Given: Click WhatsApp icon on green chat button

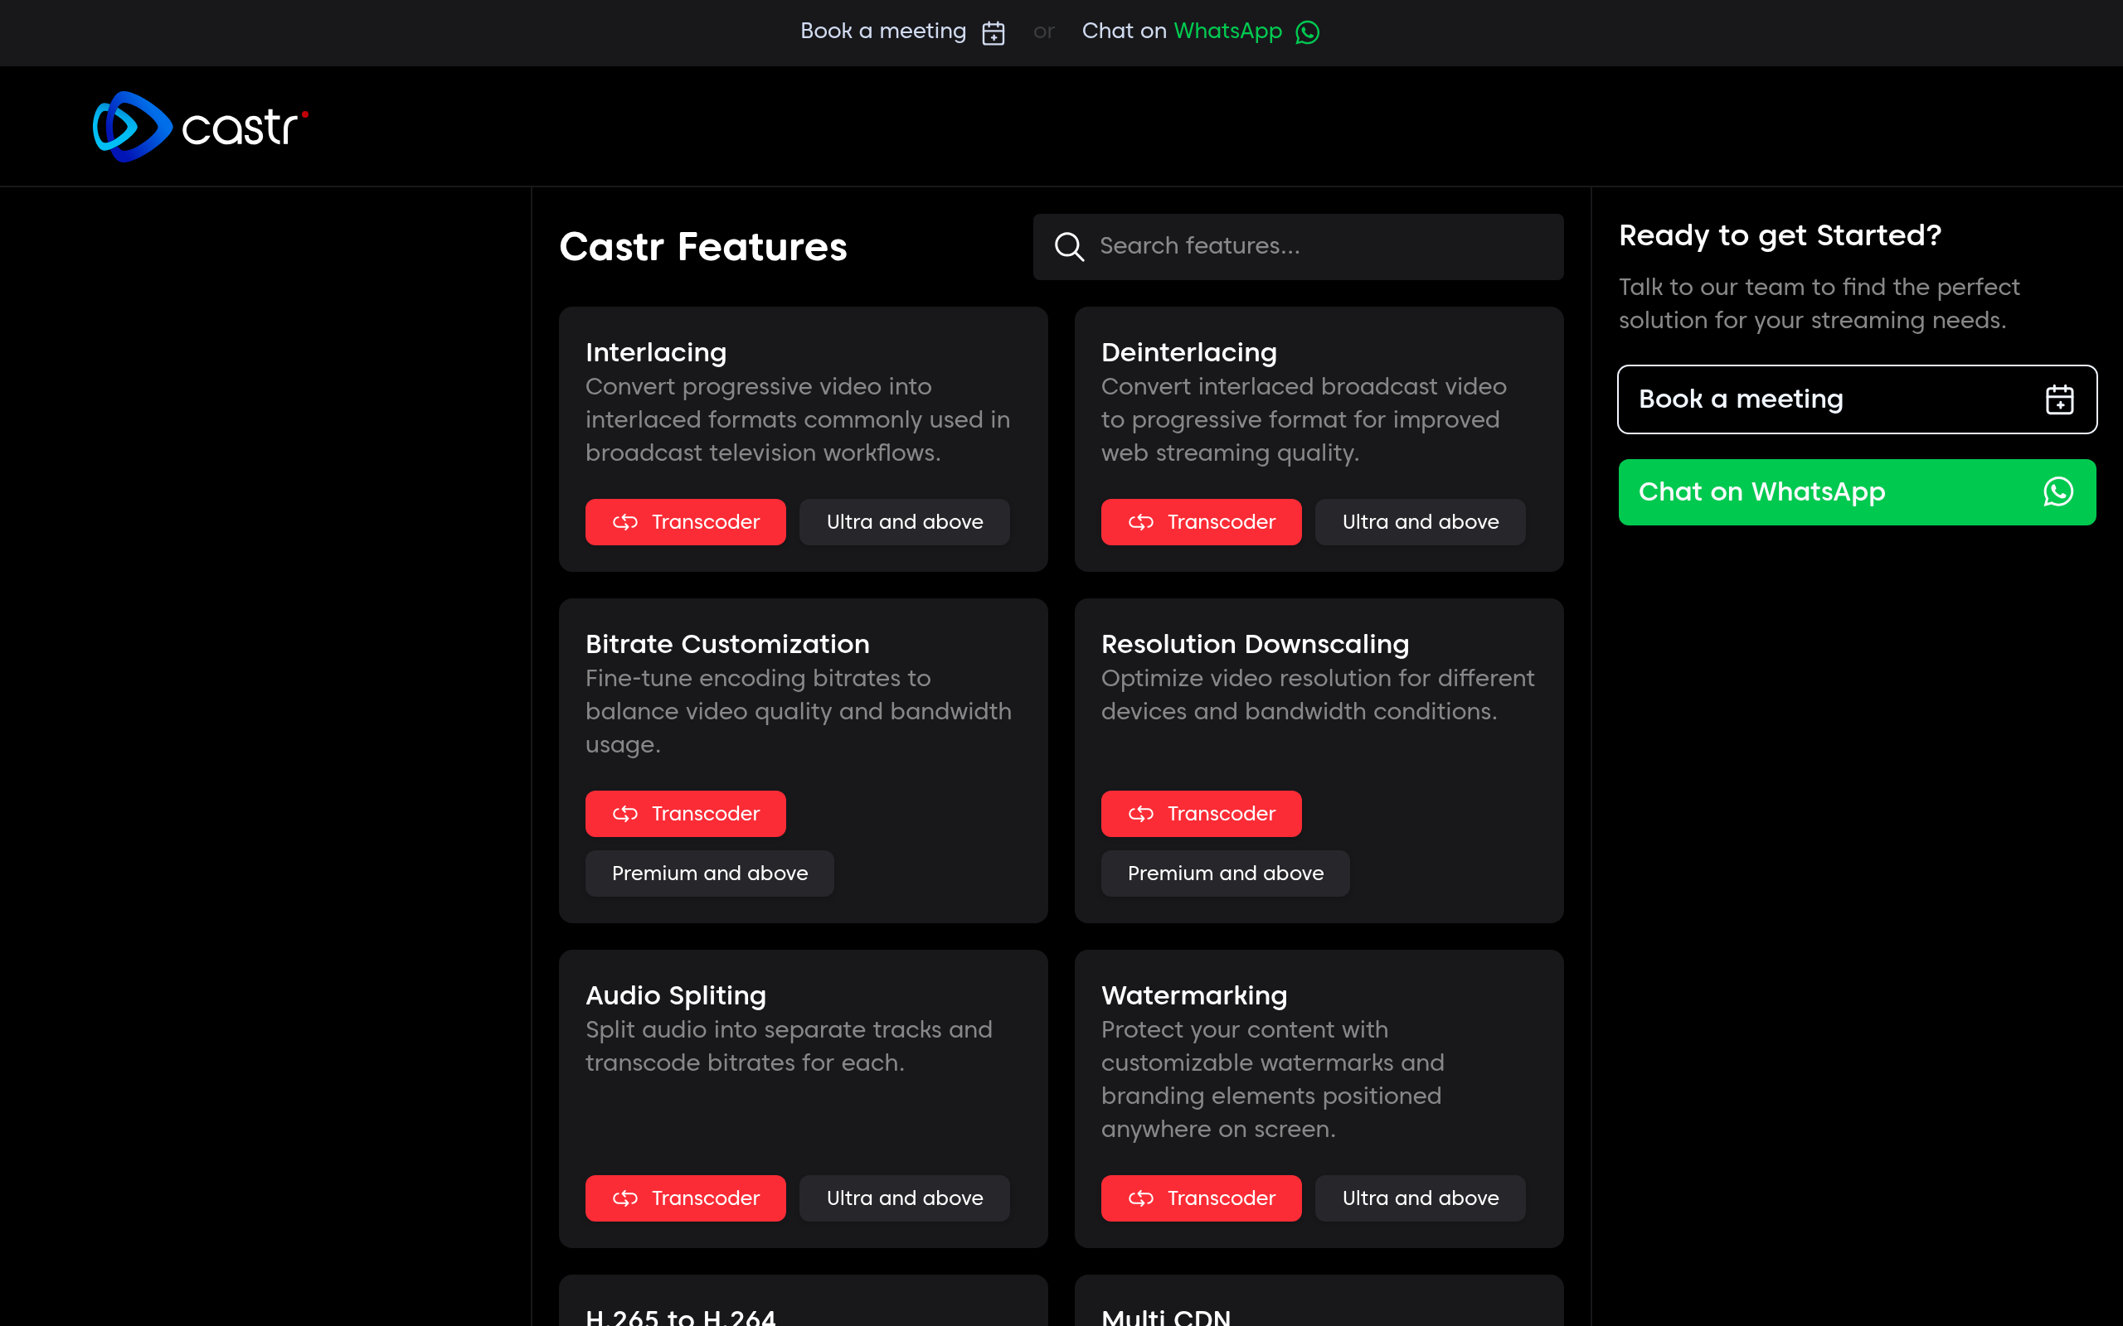Looking at the screenshot, I should click(x=2058, y=492).
